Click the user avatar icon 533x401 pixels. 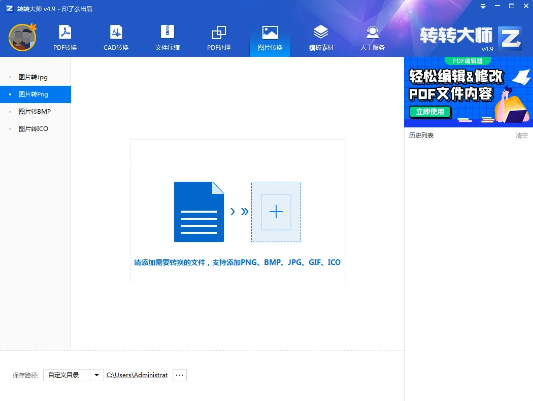[x=22, y=38]
